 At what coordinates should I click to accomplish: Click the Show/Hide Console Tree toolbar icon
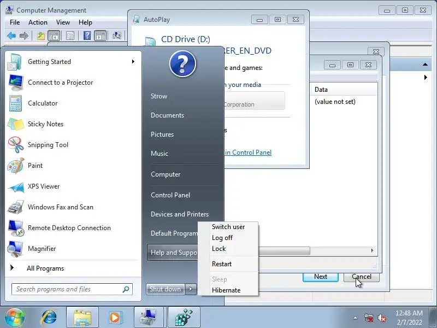pyautogui.click(x=54, y=36)
